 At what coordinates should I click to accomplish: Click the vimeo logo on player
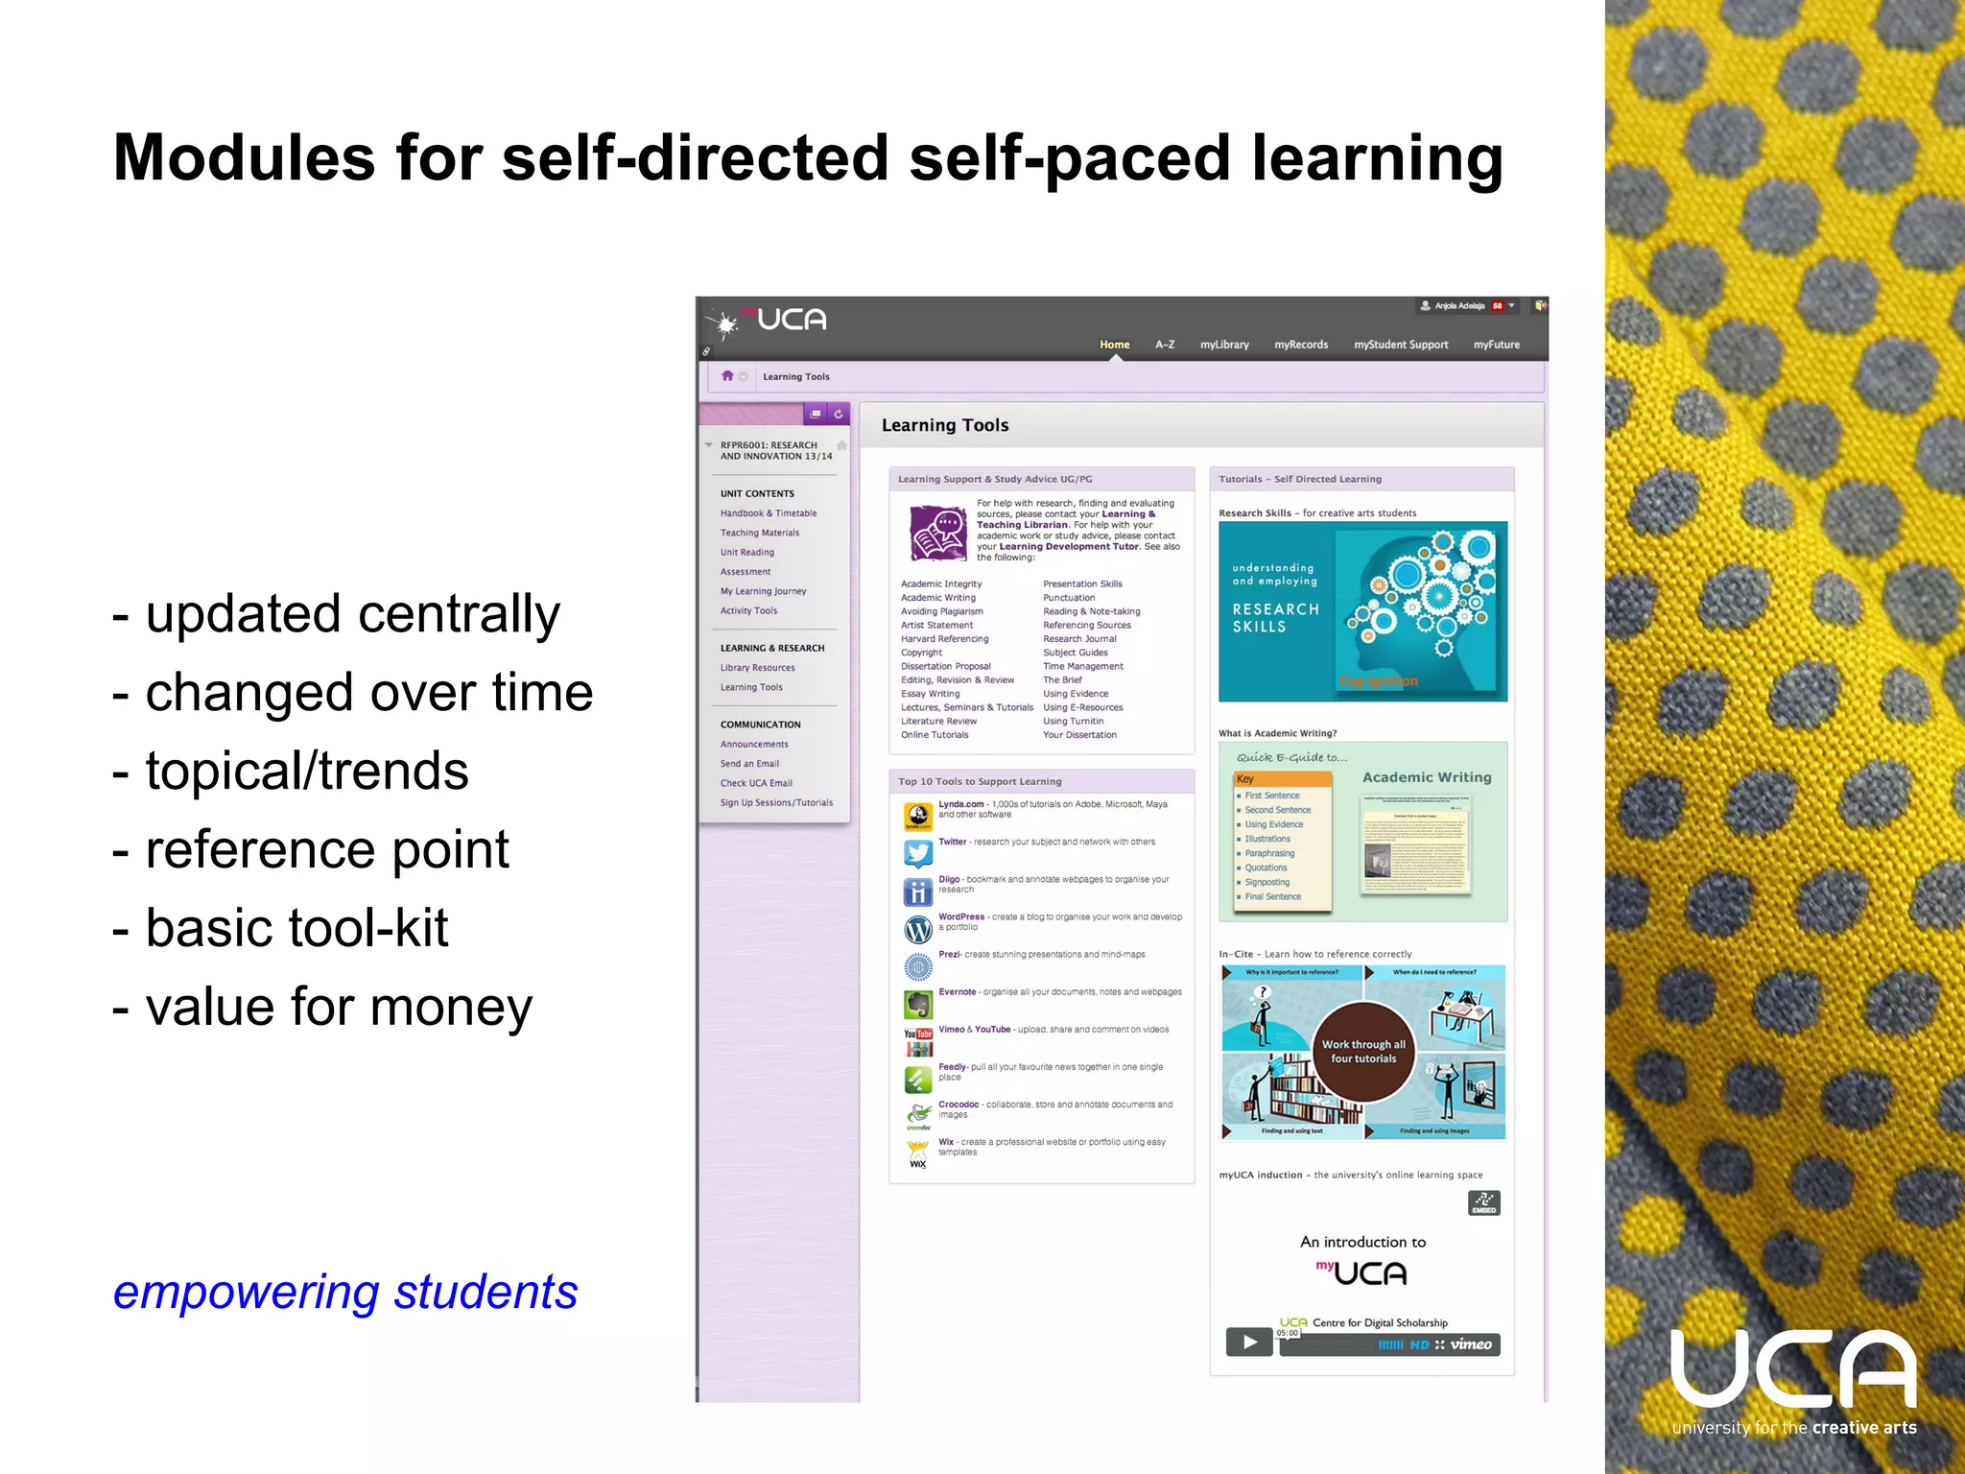(x=1471, y=1344)
